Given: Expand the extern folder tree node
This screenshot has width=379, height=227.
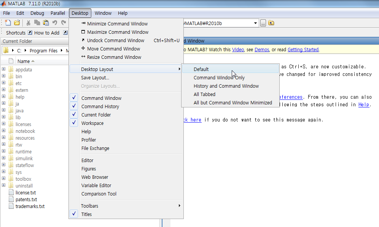Looking at the screenshot, I should click(x=4, y=90).
